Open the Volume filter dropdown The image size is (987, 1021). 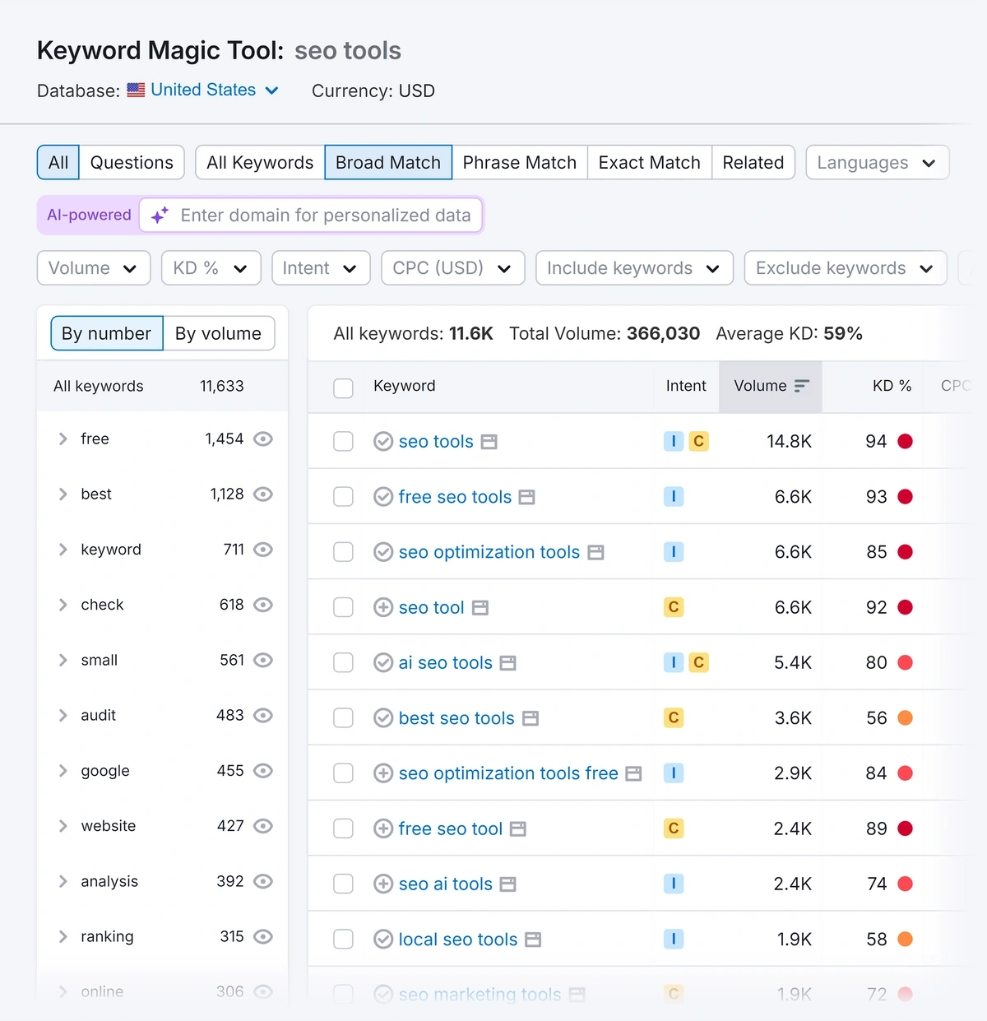[x=94, y=268]
